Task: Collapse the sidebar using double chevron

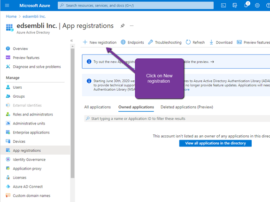Action: click(72, 41)
